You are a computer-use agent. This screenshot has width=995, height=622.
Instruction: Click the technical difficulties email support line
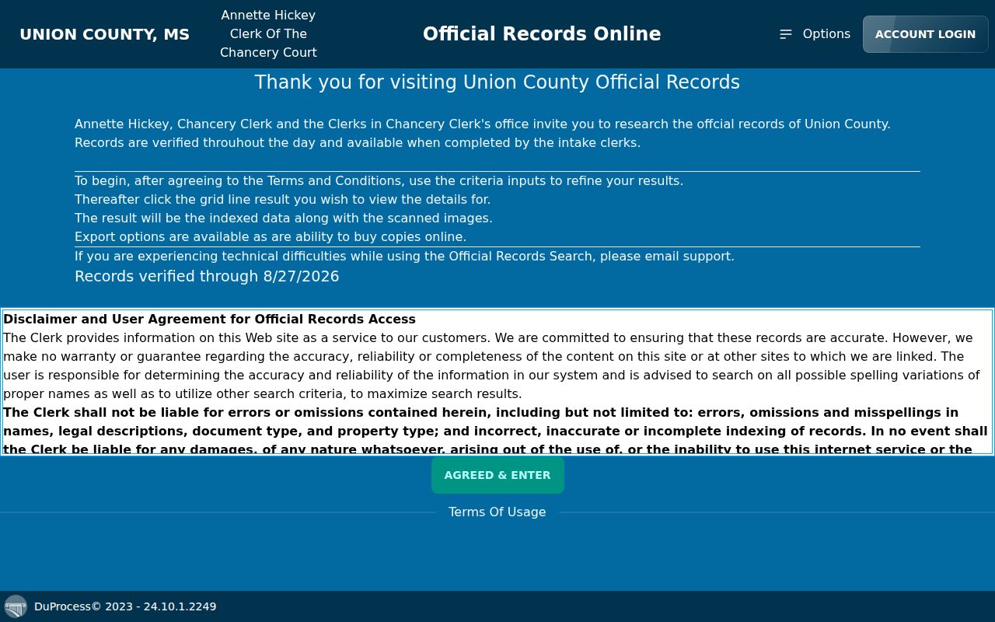tap(404, 256)
